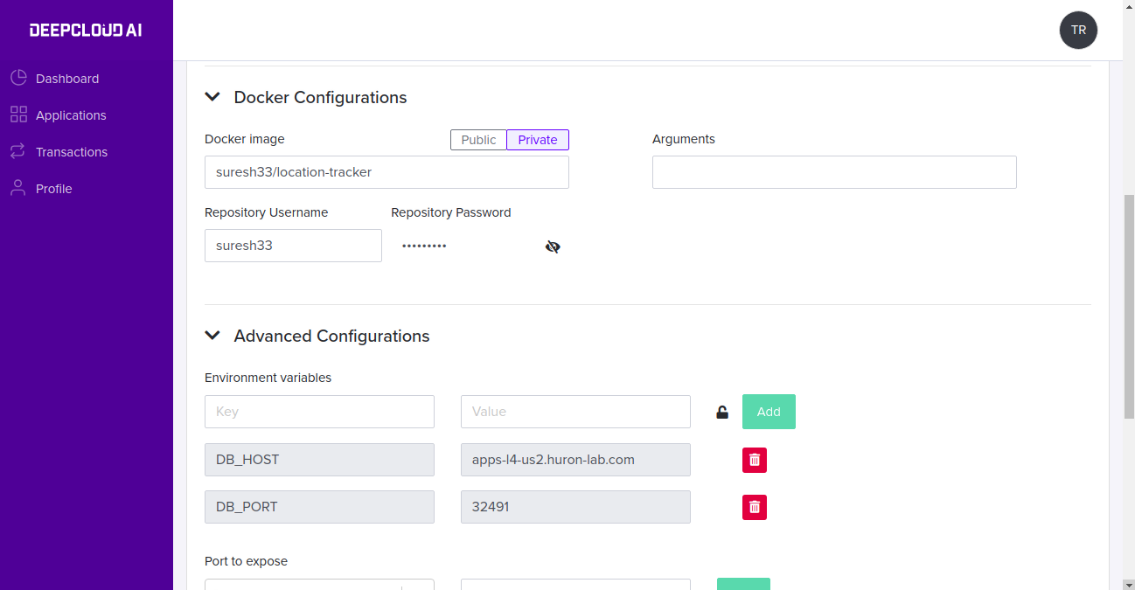Select the Private image option
The image size is (1135, 590).
coord(538,140)
